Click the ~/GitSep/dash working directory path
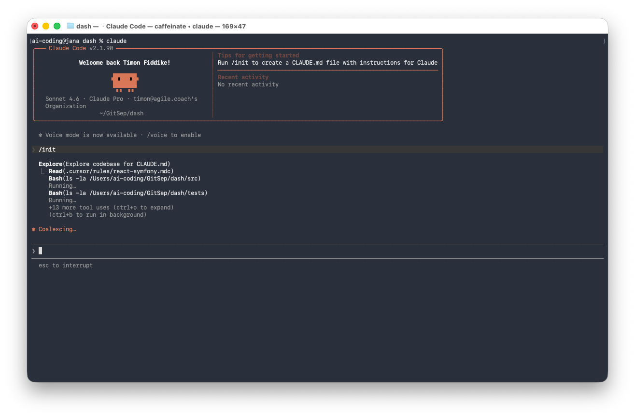The height and width of the screenshot is (418, 635). point(121,113)
